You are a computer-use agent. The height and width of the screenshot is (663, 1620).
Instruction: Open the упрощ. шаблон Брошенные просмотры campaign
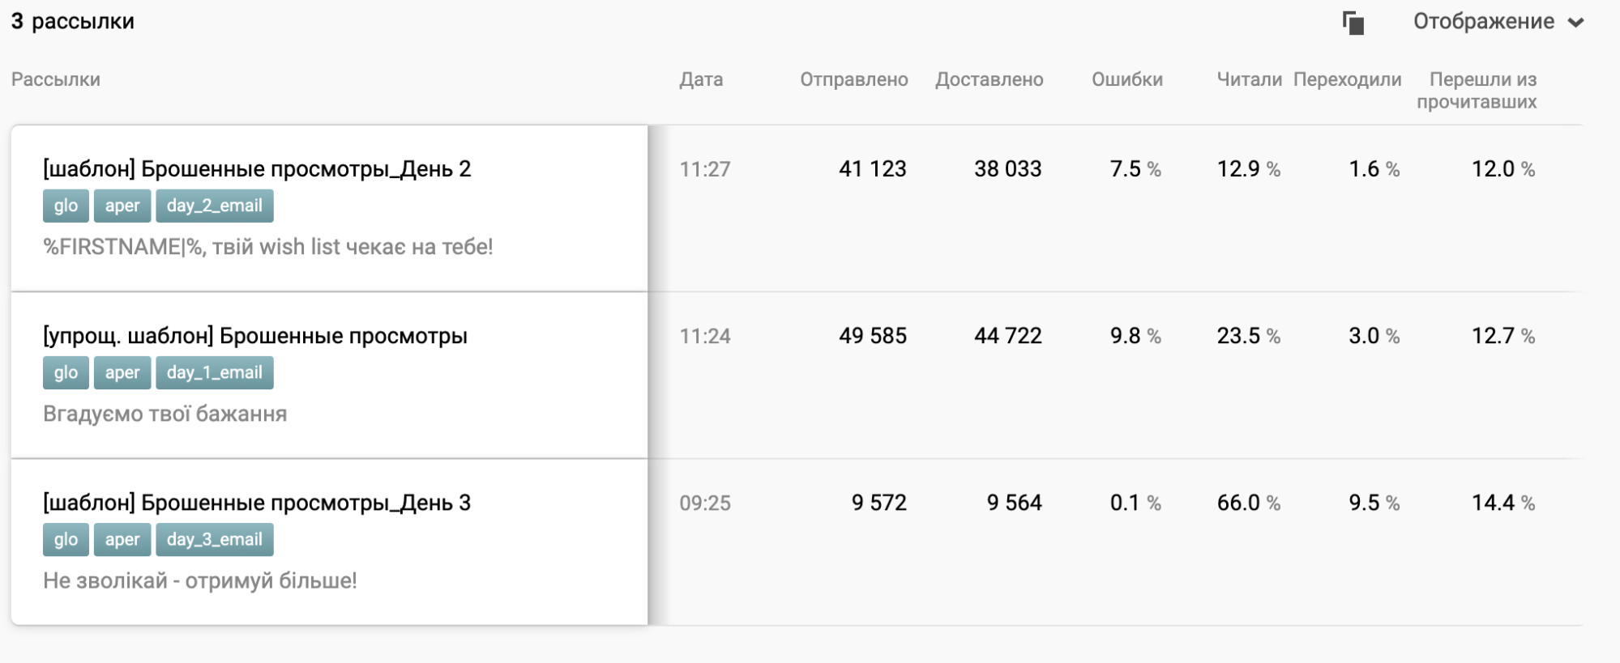click(255, 336)
